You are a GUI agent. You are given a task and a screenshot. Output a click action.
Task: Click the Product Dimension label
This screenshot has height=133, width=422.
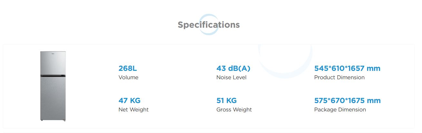[339, 77]
